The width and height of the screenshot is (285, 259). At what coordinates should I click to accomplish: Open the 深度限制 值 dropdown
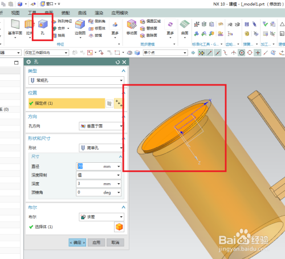coord(99,175)
